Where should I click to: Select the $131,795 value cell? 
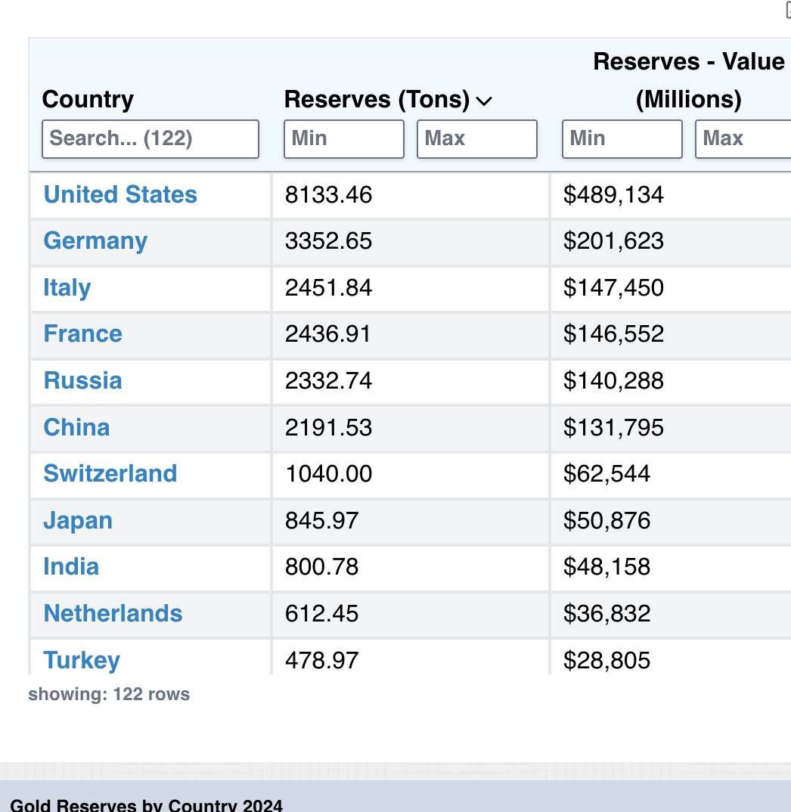(671, 428)
